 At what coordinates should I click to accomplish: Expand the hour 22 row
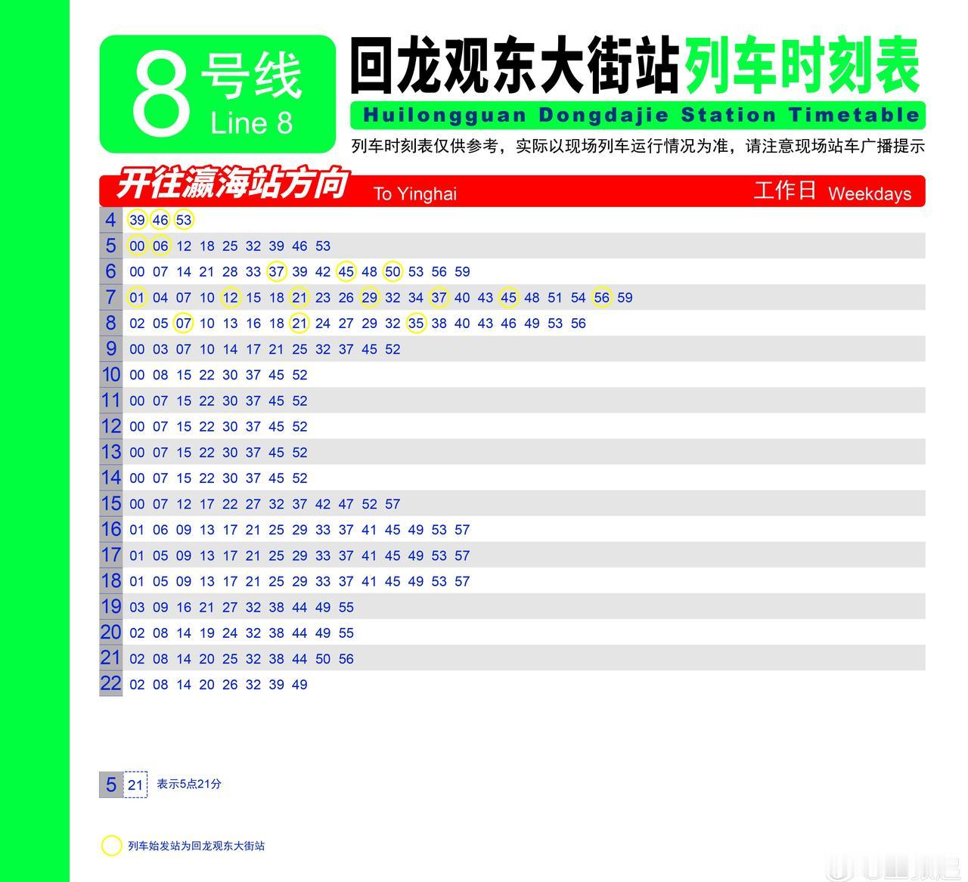(110, 684)
